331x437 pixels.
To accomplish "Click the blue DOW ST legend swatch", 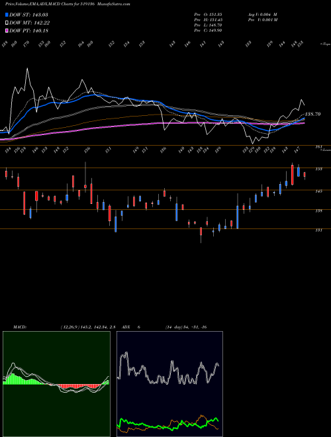I will [x=7, y=15].
